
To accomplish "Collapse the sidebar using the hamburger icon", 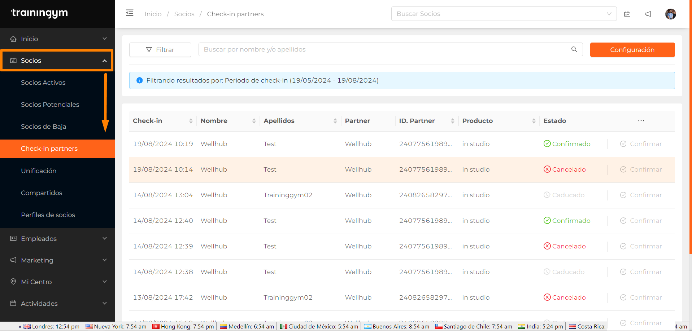I will pyautogui.click(x=130, y=13).
